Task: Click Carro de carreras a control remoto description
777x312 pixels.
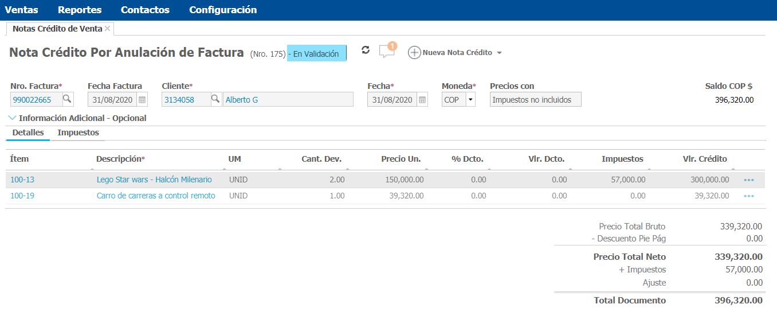Action: click(x=156, y=196)
